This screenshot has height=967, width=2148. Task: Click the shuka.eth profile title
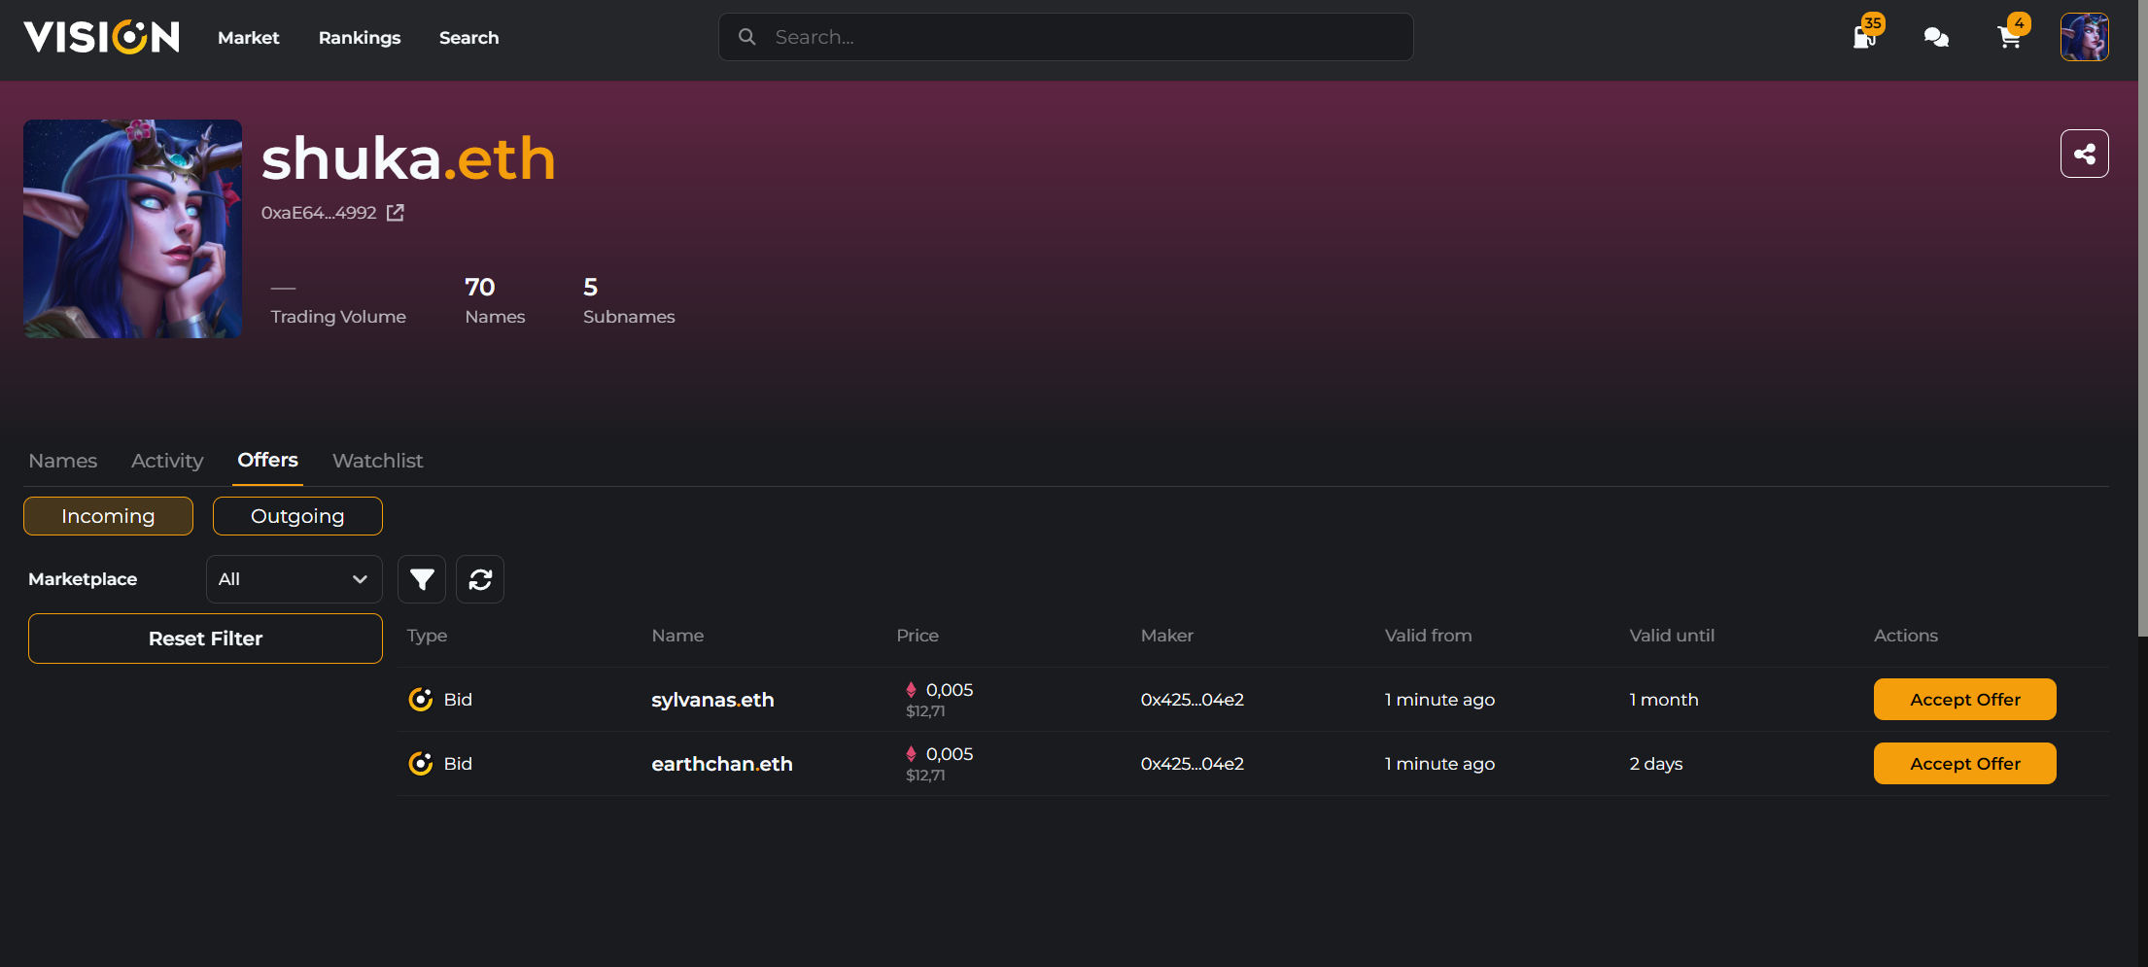(x=408, y=158)
